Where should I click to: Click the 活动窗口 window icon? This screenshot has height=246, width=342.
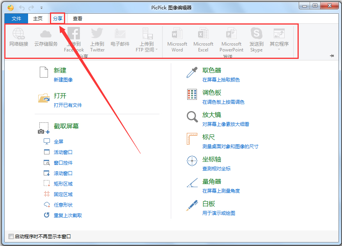(x=47, y=152)
